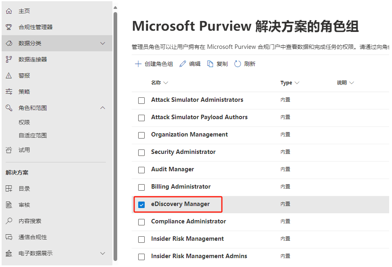Open 内容搜索 in the sidebar
Viewport: 392px width, 267px height.
point(30,221)
